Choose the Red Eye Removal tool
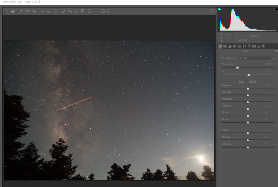 [x=70, y=11]
